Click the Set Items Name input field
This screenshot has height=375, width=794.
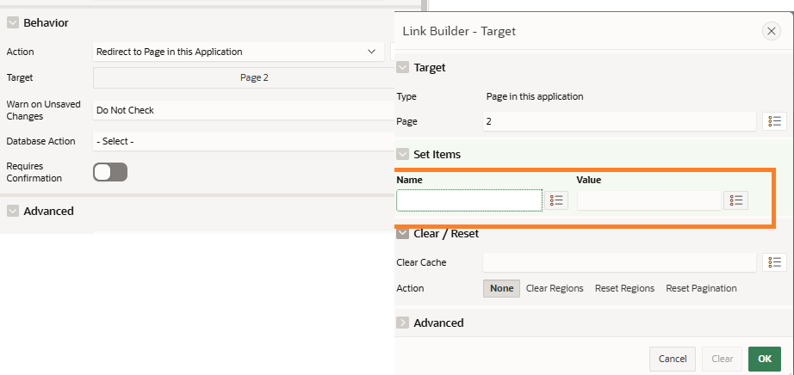[x=469, y=200]
